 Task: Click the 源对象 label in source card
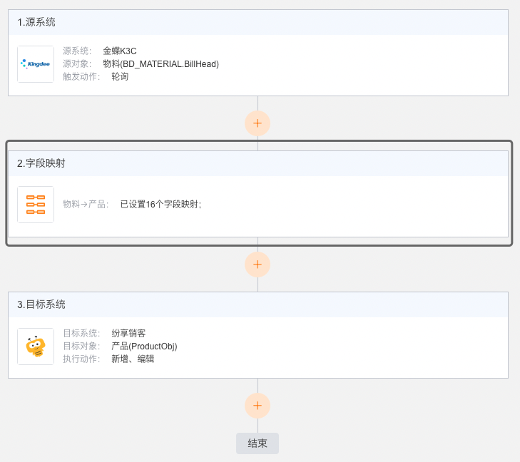[x=77, y=63]
